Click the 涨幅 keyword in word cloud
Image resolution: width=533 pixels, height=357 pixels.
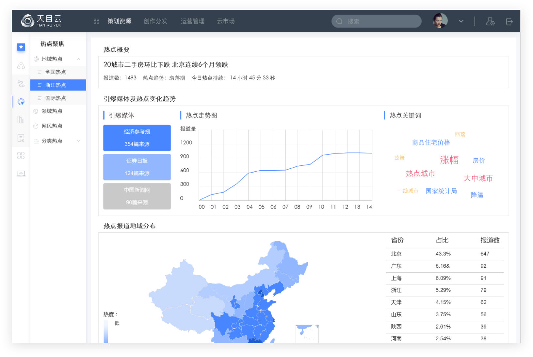click(x=449, y=160)
